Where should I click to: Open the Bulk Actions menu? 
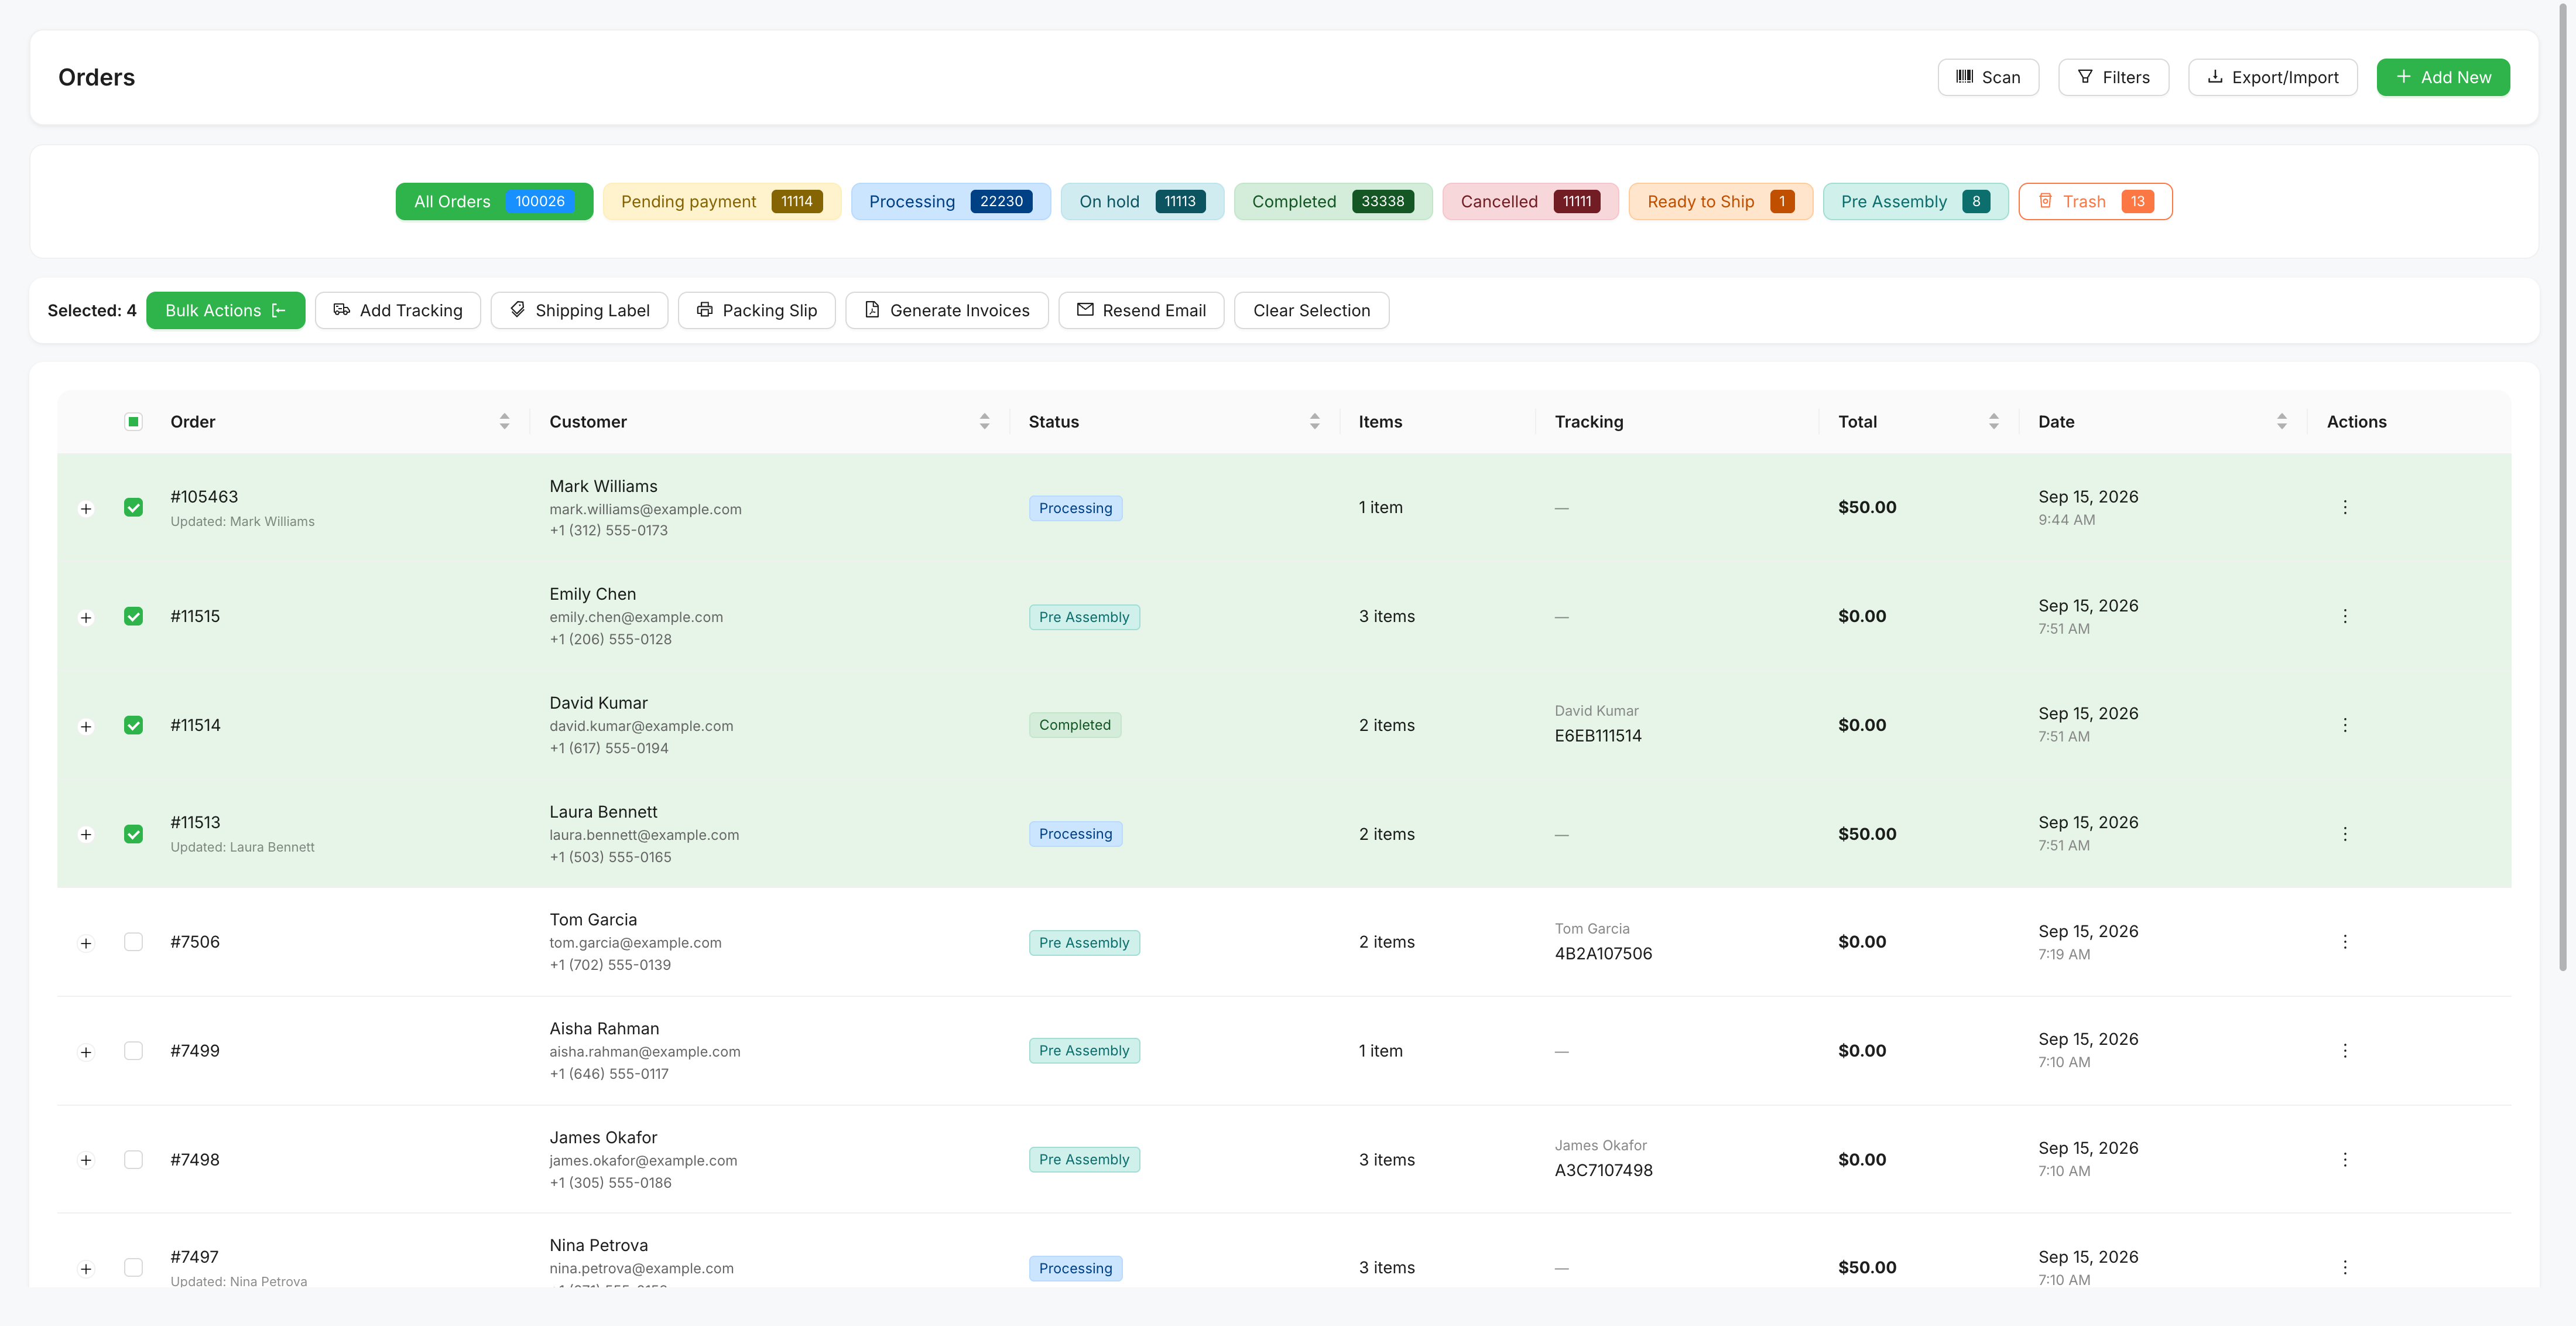click(225, 310)
